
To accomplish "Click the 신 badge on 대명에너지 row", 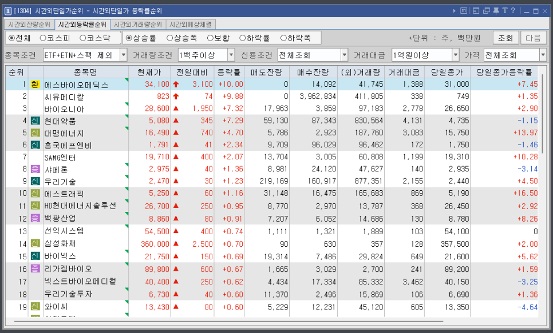I will [x=35, y=133].
